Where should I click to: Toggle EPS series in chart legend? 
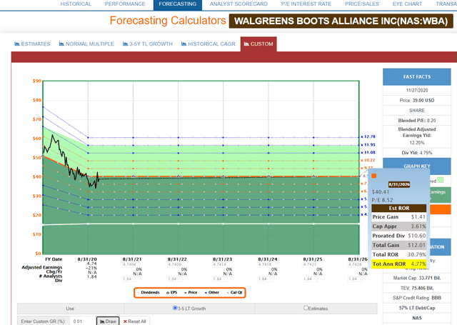172,292
